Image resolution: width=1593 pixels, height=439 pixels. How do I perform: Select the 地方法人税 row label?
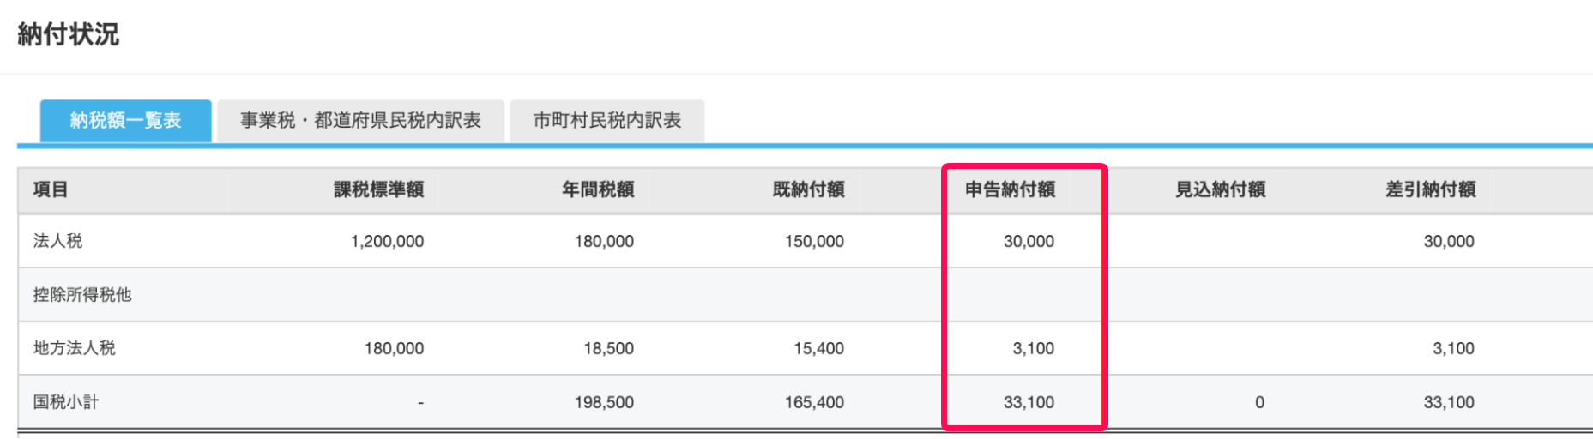coord(74,348)
